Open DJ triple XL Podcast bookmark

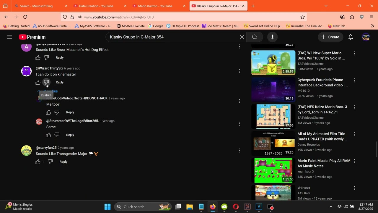tap(183, 26)
